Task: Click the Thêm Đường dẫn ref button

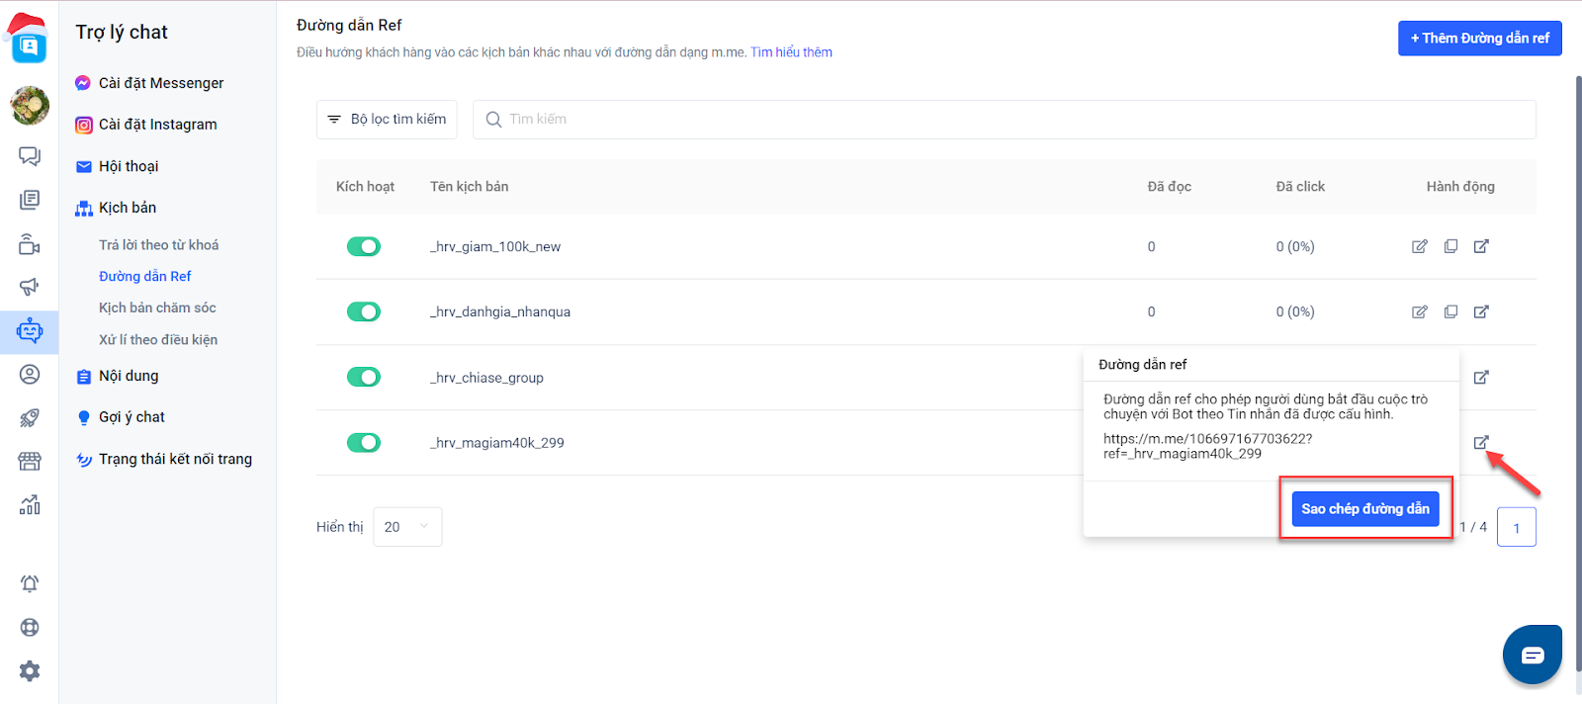Action: point(1479,39)
